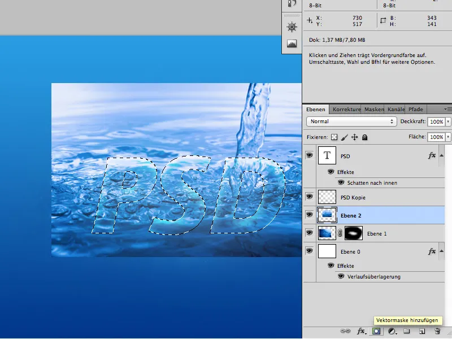Collapse effects of the Ebene 0 layer
Screen dimensions: 452x339
pos(441,251)
